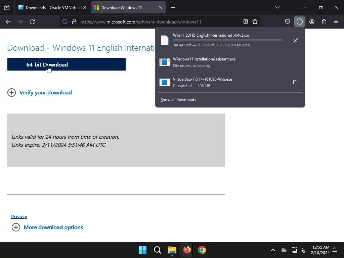
Task: Expand More download options plus icon
Action: tap(16, 227)
